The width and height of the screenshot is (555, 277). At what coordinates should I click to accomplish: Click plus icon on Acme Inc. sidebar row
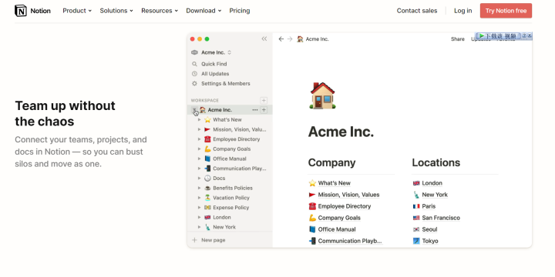(x=264, y=110)
